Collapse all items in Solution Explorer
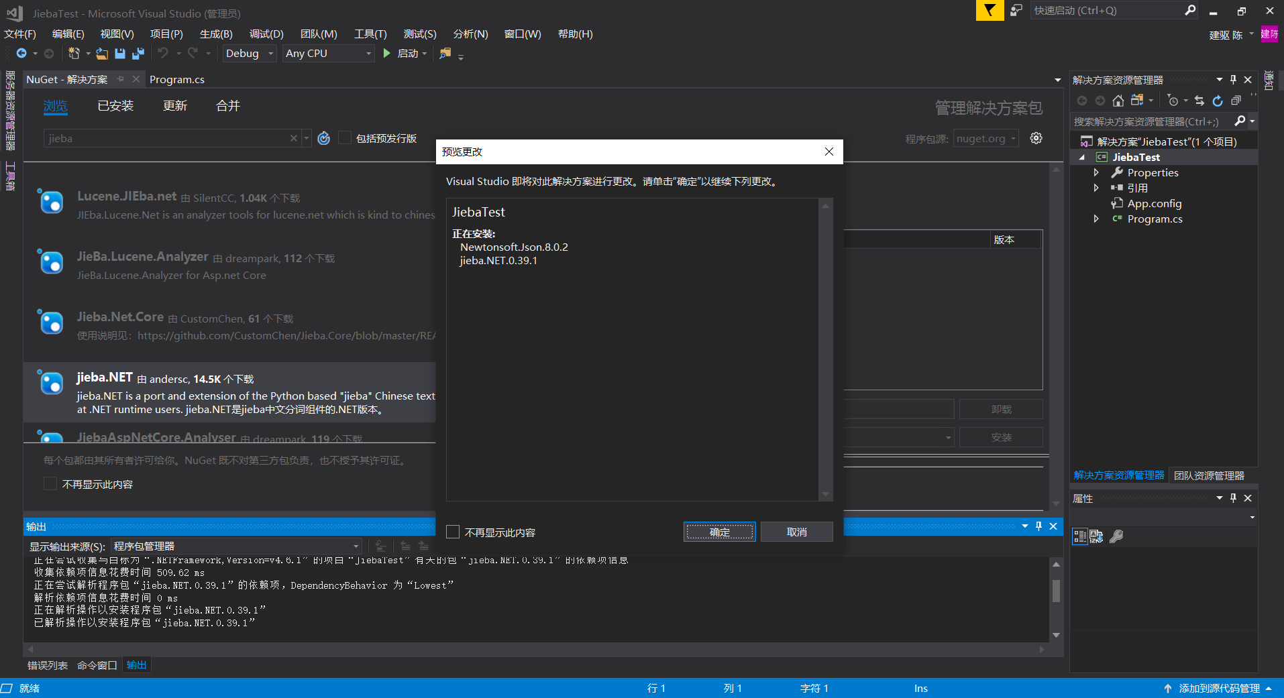The image size is (1284, 698). tap(1236, 101)
